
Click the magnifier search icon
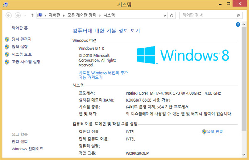point(238,15)
